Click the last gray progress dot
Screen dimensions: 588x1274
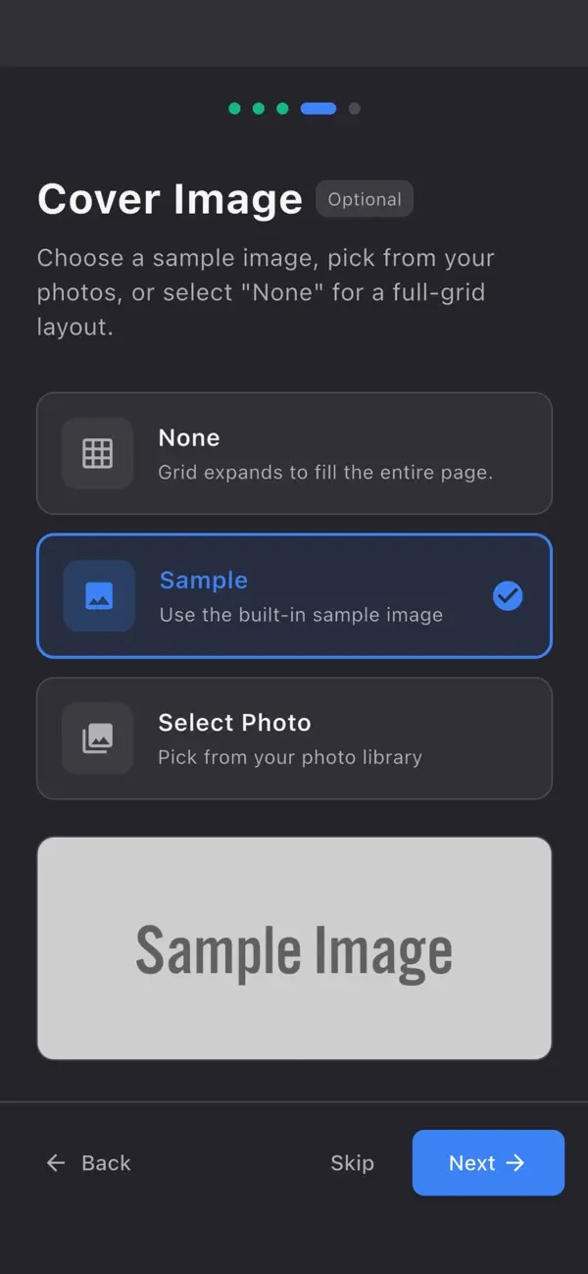[354, 108]
